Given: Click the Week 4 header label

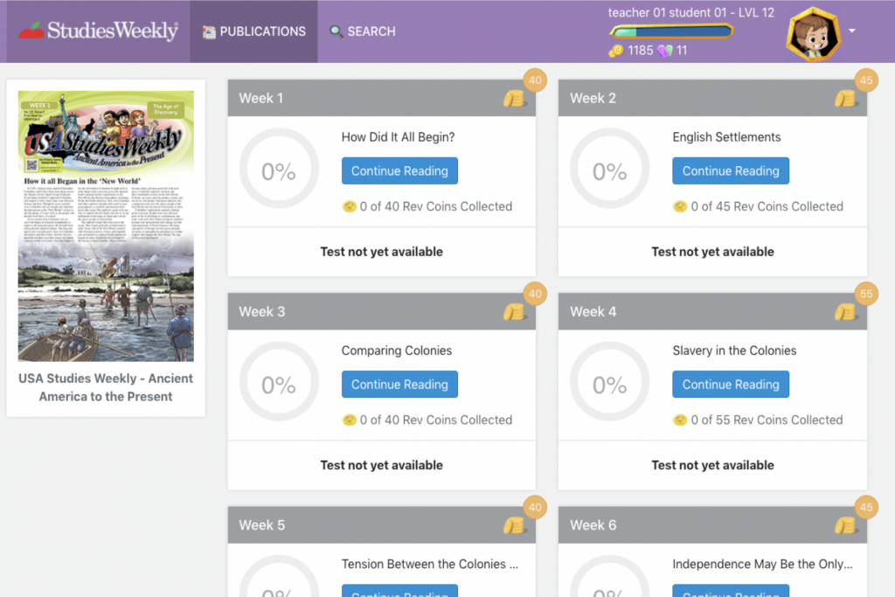Looking at the screenshot, I should (x=593, y=312).
